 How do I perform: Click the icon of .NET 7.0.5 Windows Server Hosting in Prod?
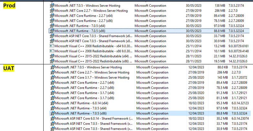pos(52,5)
